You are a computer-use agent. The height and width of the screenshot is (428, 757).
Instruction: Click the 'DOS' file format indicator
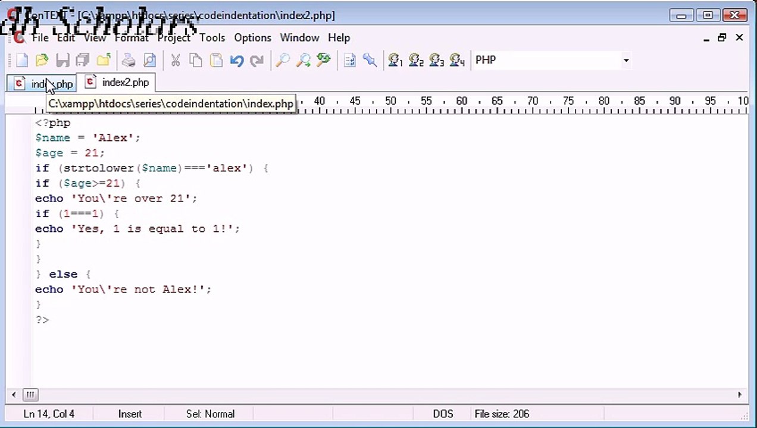443,414
